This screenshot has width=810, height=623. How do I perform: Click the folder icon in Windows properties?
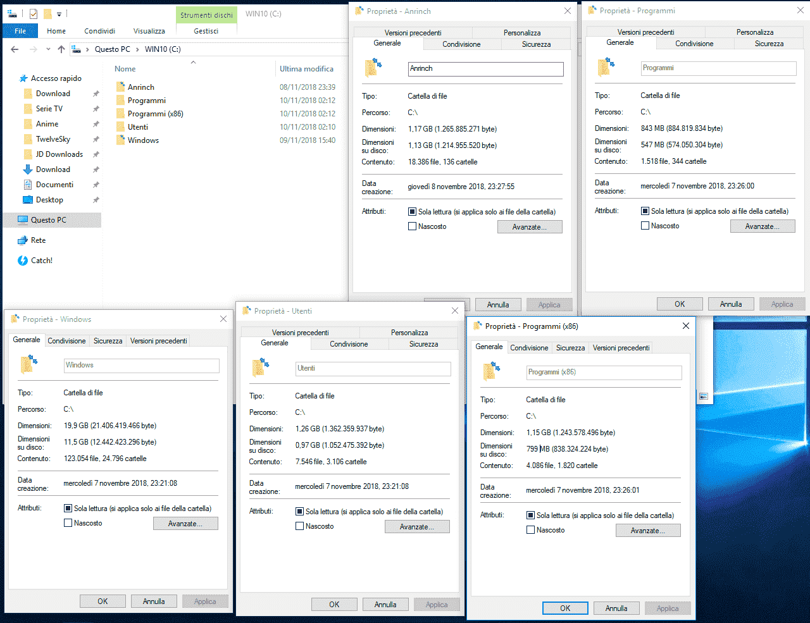tap(29, 364)
